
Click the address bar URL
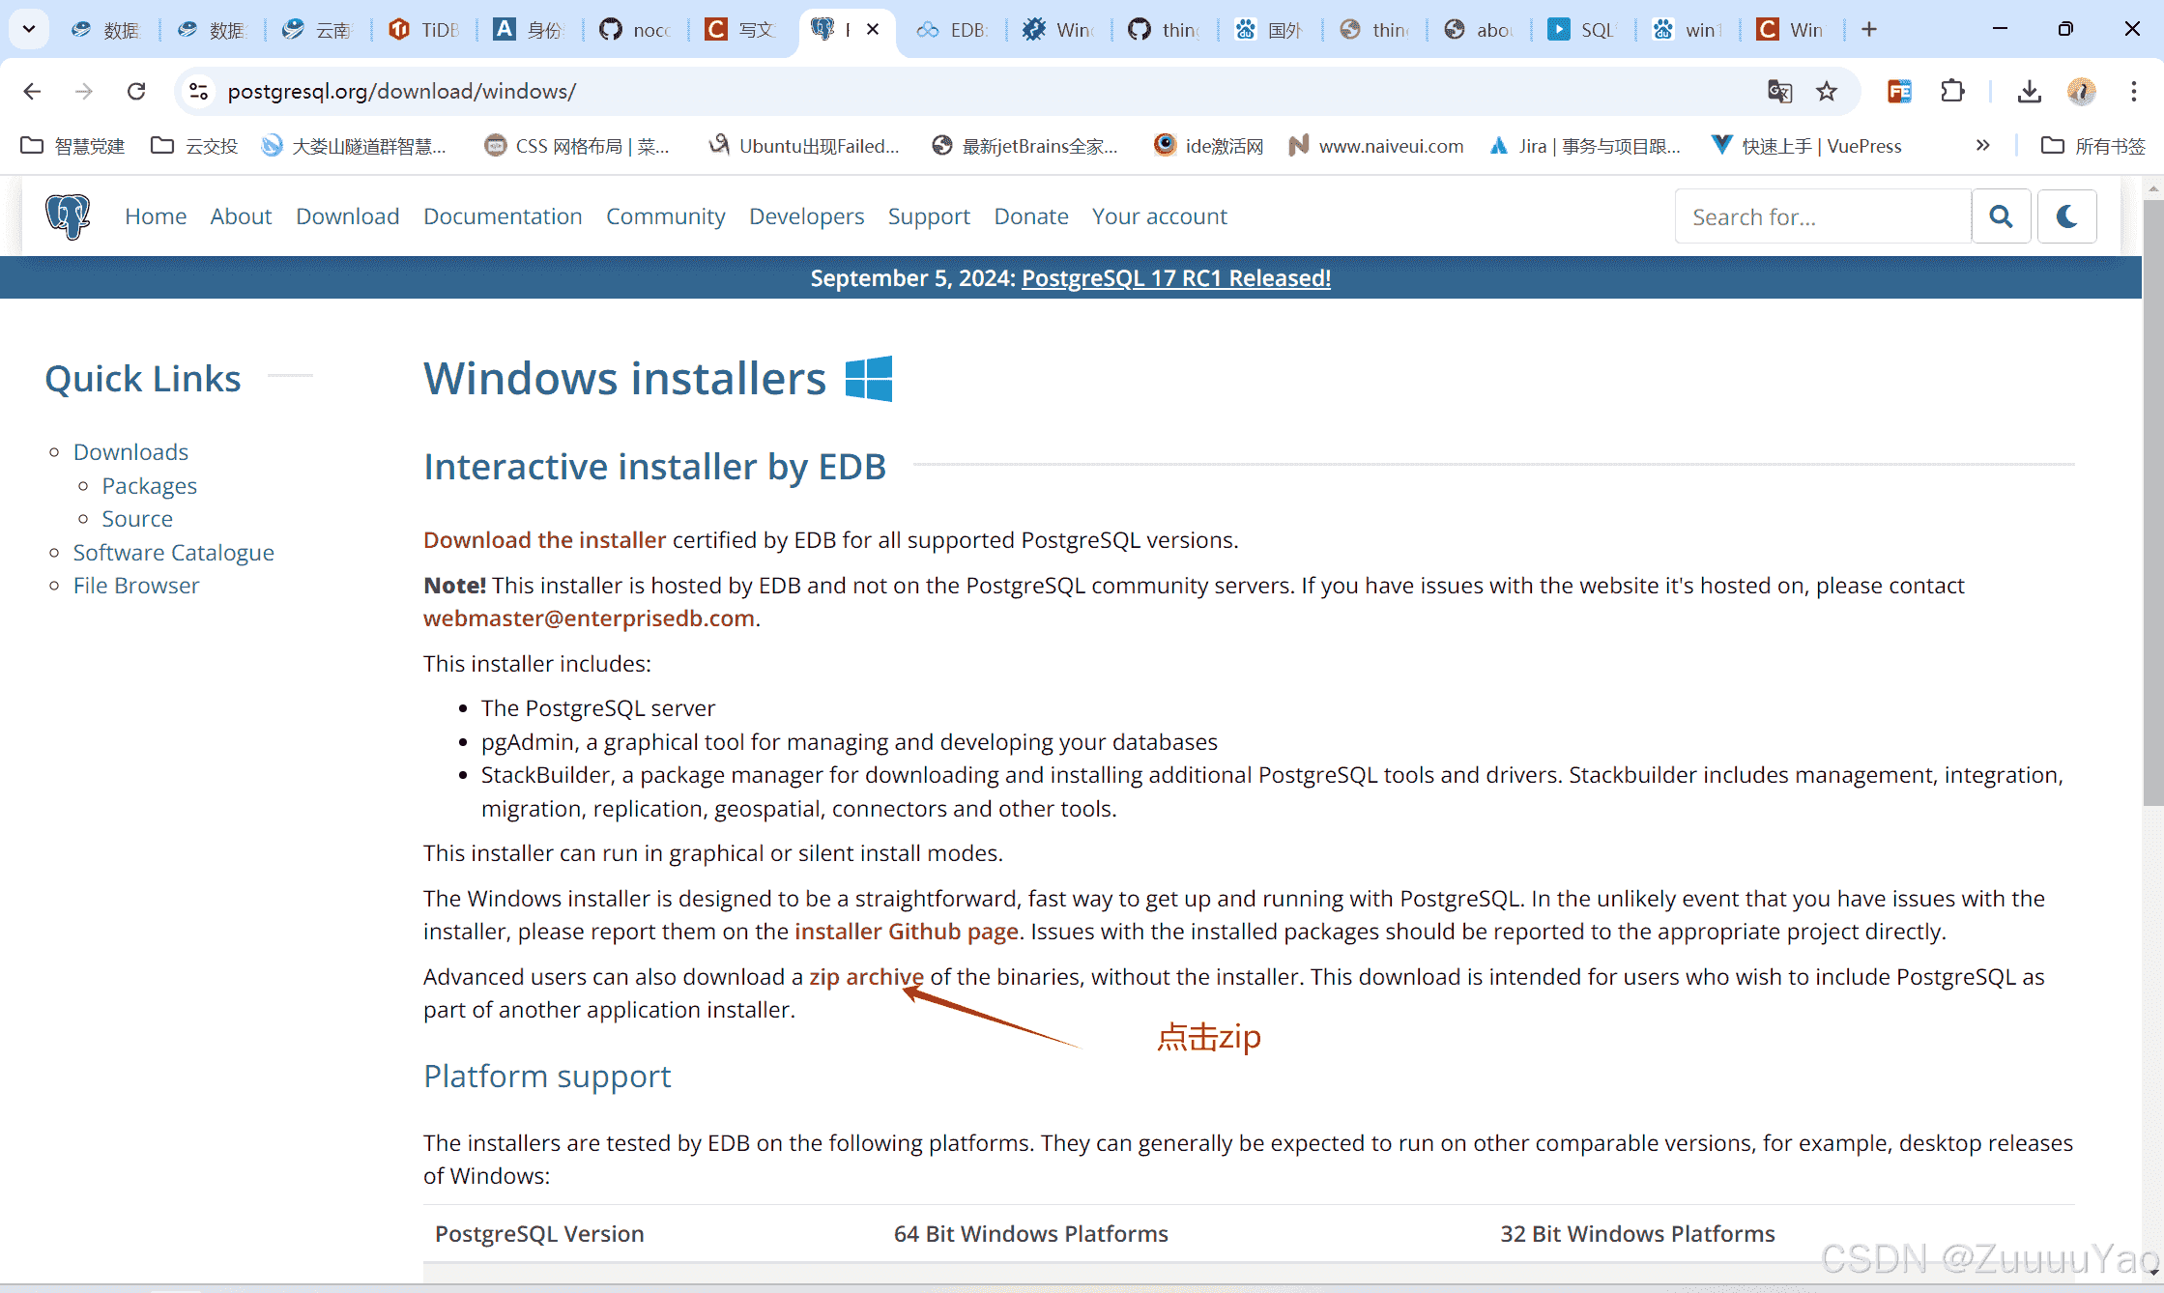[x=401, y=91]
